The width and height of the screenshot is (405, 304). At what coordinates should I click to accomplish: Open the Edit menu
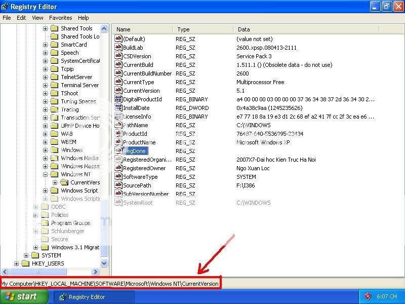pos(21,18)
